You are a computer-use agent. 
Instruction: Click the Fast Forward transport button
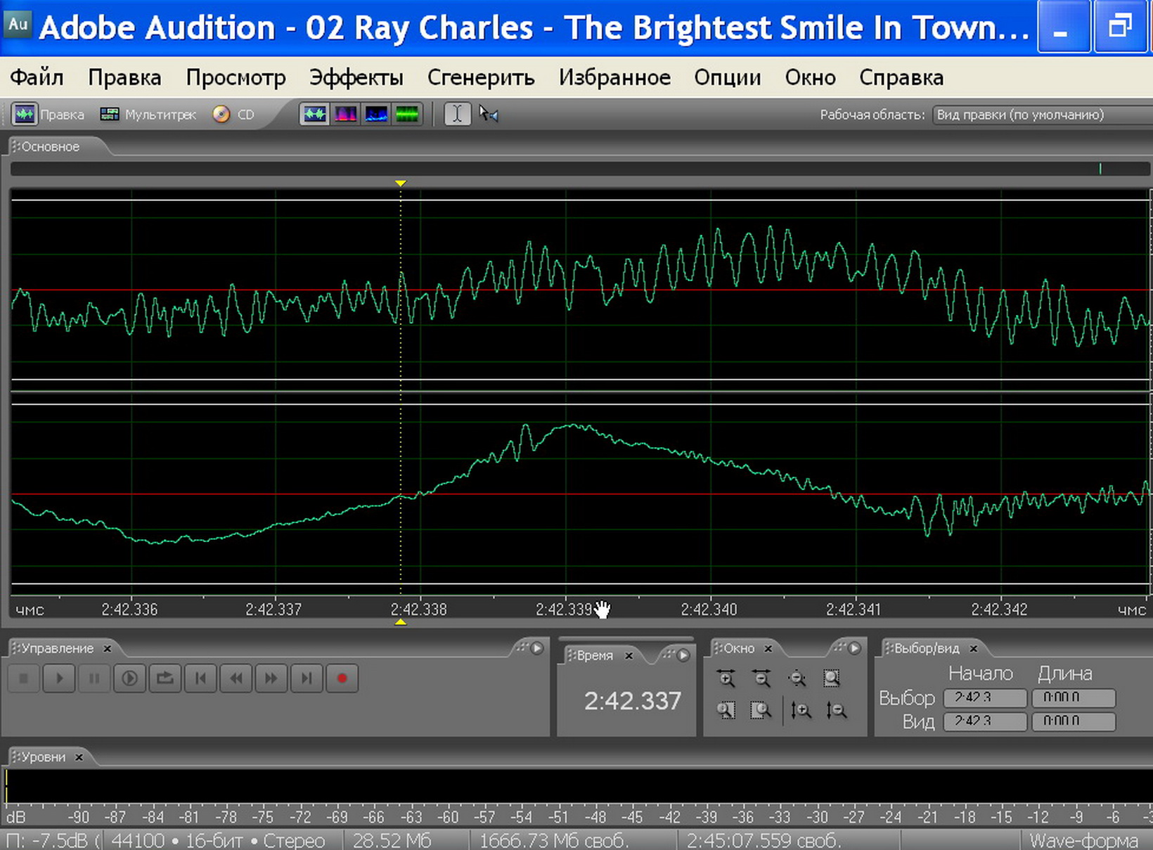[x=271, y=678]
